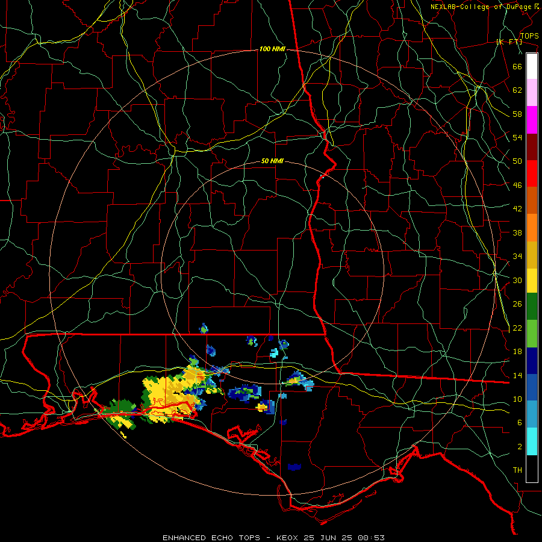Click the 58 legend value label
Image resolution: width=542 pixels, height=542 pixels.
coord(517,114)
